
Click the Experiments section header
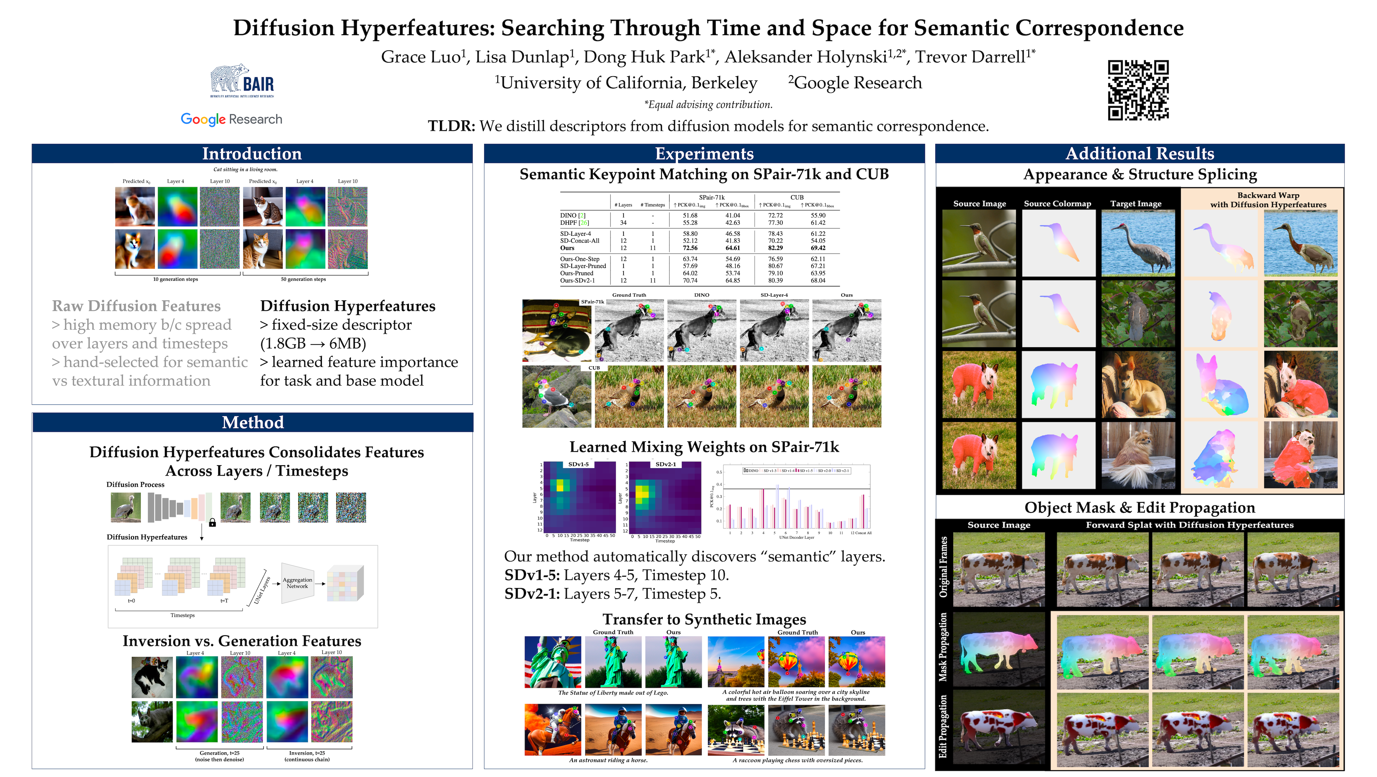(x=704, y=153)
